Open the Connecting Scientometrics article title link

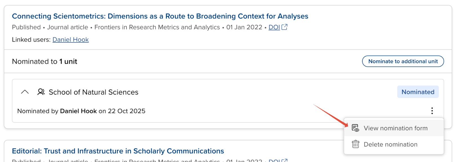[x=160, y=16]
